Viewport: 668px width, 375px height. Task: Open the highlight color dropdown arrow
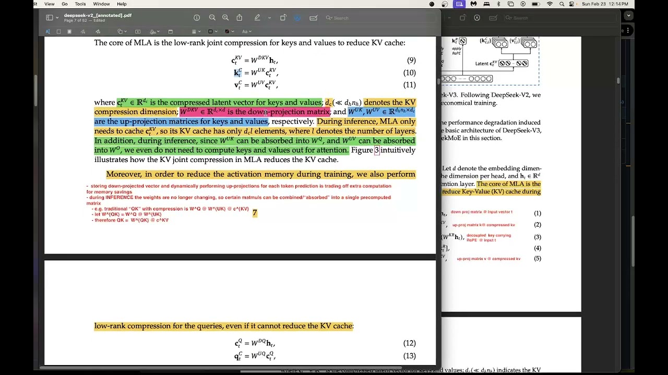coord(269,18)
